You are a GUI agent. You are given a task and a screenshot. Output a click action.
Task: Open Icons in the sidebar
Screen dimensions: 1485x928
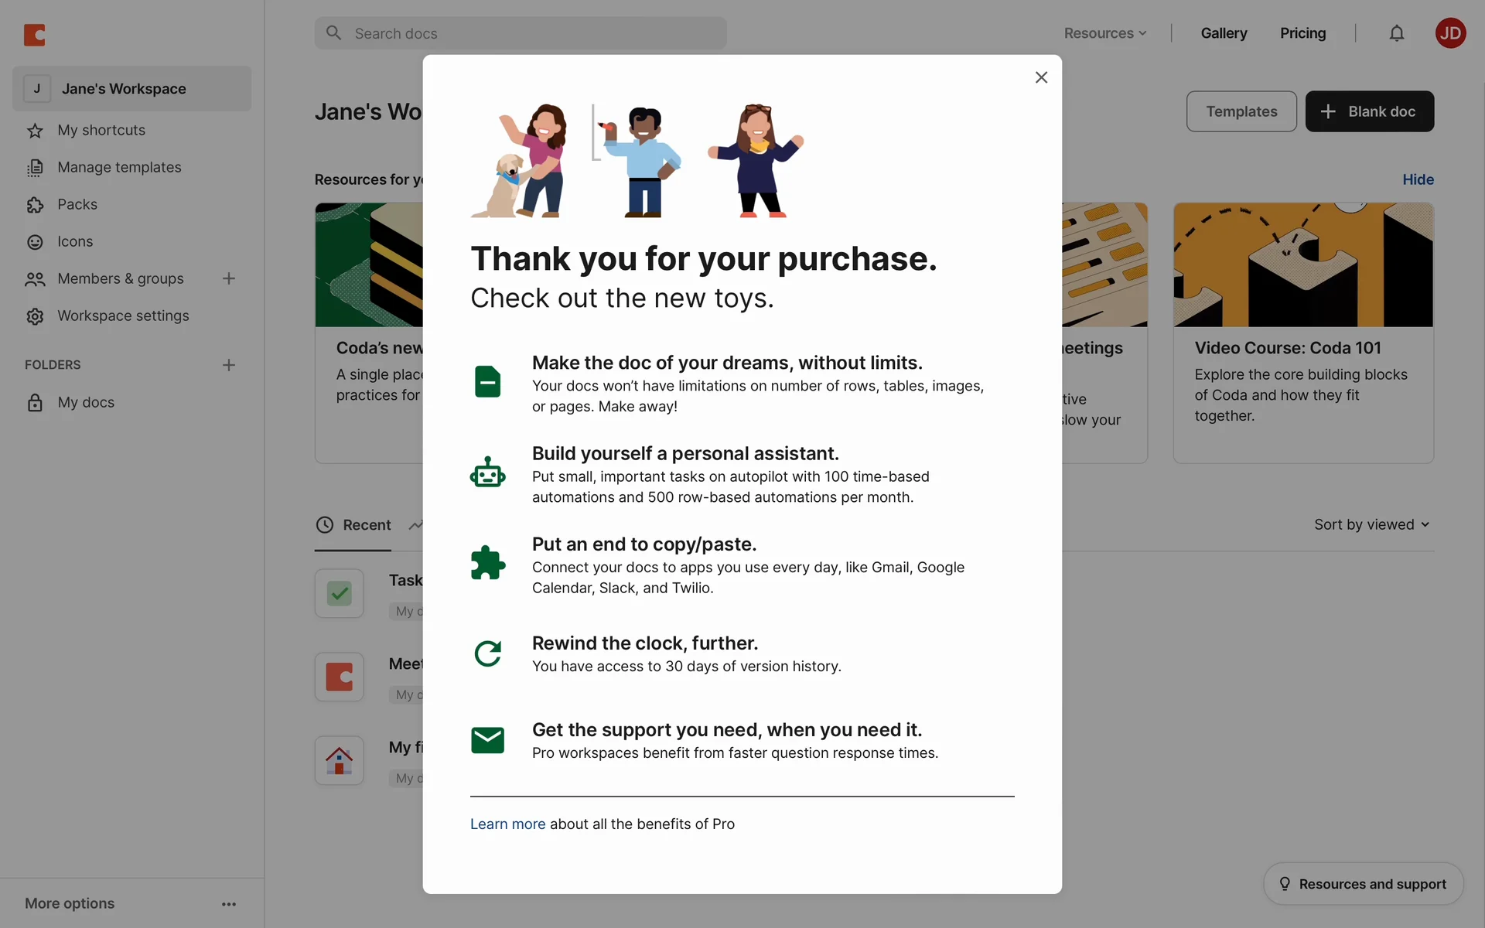75,242
